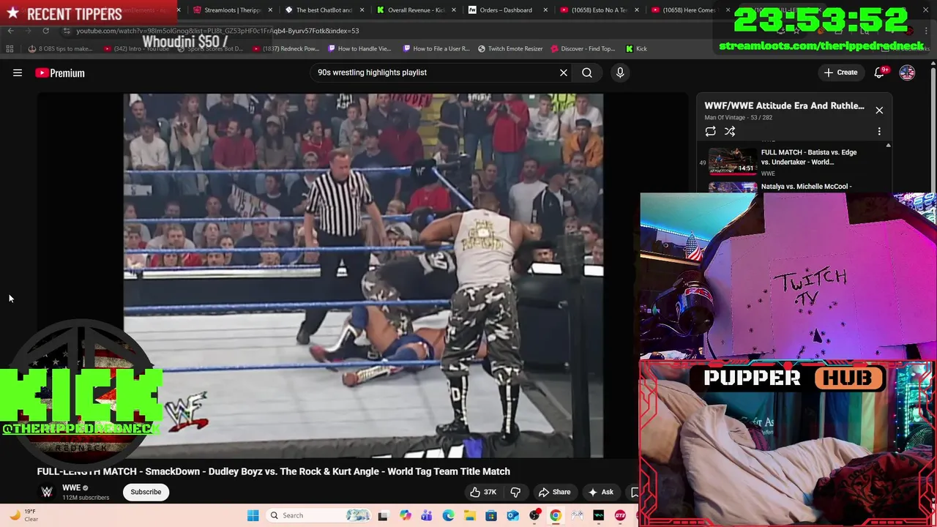This screenshot has width=937, height=527.
Task: Clear the YouTube search query
Action: (x=564, y=72)
